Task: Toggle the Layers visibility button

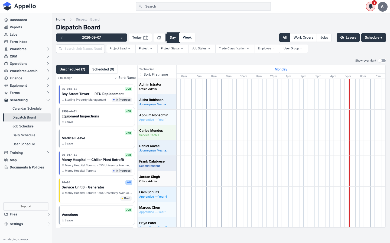Action: pyautogui.click(x=348, y=38)
